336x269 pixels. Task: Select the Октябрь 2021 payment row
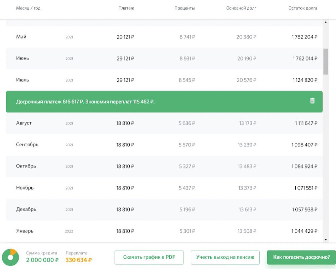pyautogui.click(x=164, y=166)
